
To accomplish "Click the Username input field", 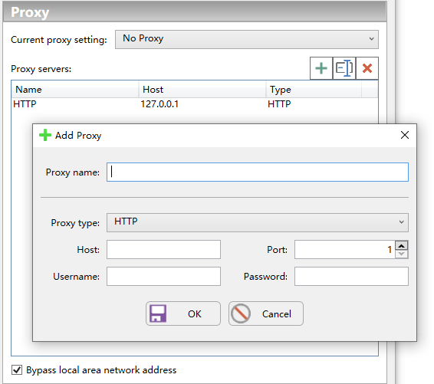I will pyautogui.click(x=163, y=276).
